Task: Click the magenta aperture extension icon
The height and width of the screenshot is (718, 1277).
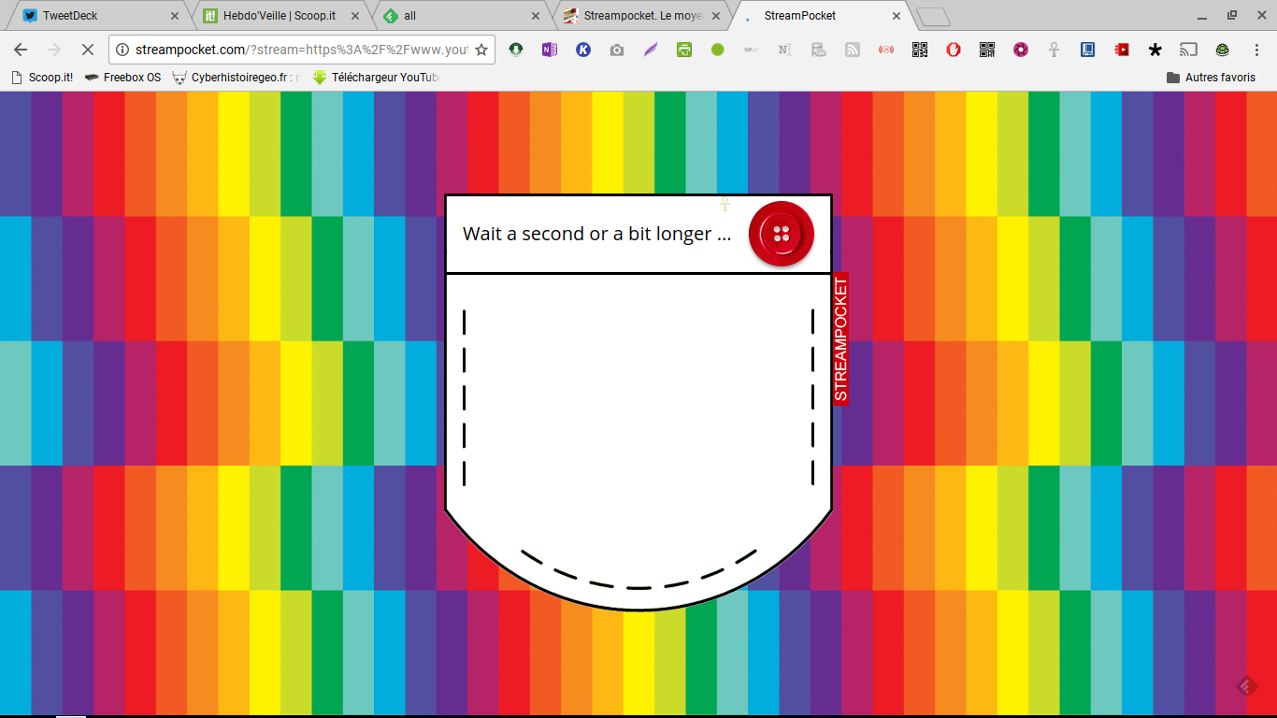Action: (x=1021, y=50)
